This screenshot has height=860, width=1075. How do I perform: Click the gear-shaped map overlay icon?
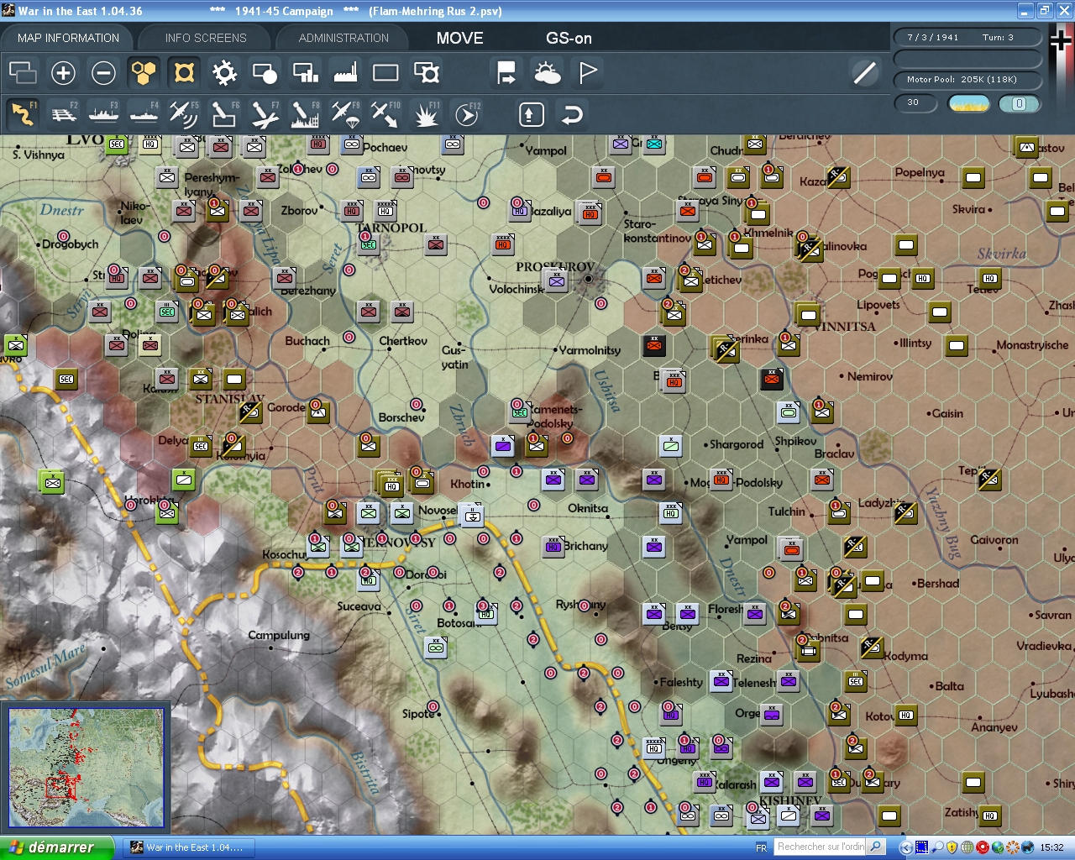224,73
